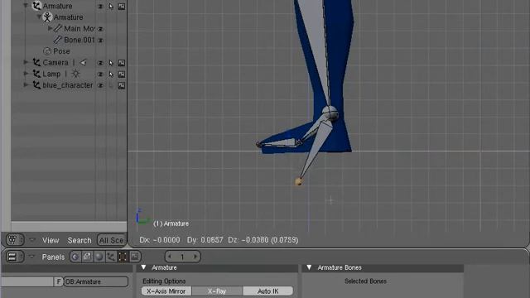Open the Scene context button in Panels header
The height and width of the screenshot is (298, 530).
pos(134,257)
